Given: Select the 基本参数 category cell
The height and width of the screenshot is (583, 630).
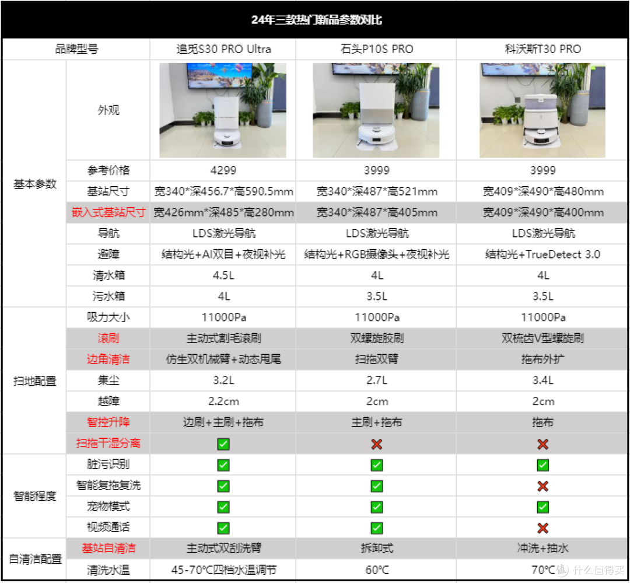Looking at the screenshot, I should tap(34, 184).
